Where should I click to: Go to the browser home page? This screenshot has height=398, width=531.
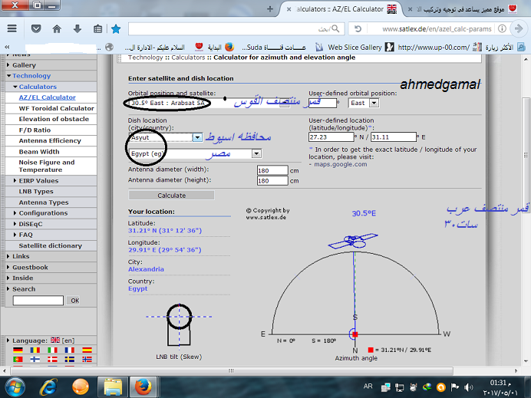coord(57,28)
